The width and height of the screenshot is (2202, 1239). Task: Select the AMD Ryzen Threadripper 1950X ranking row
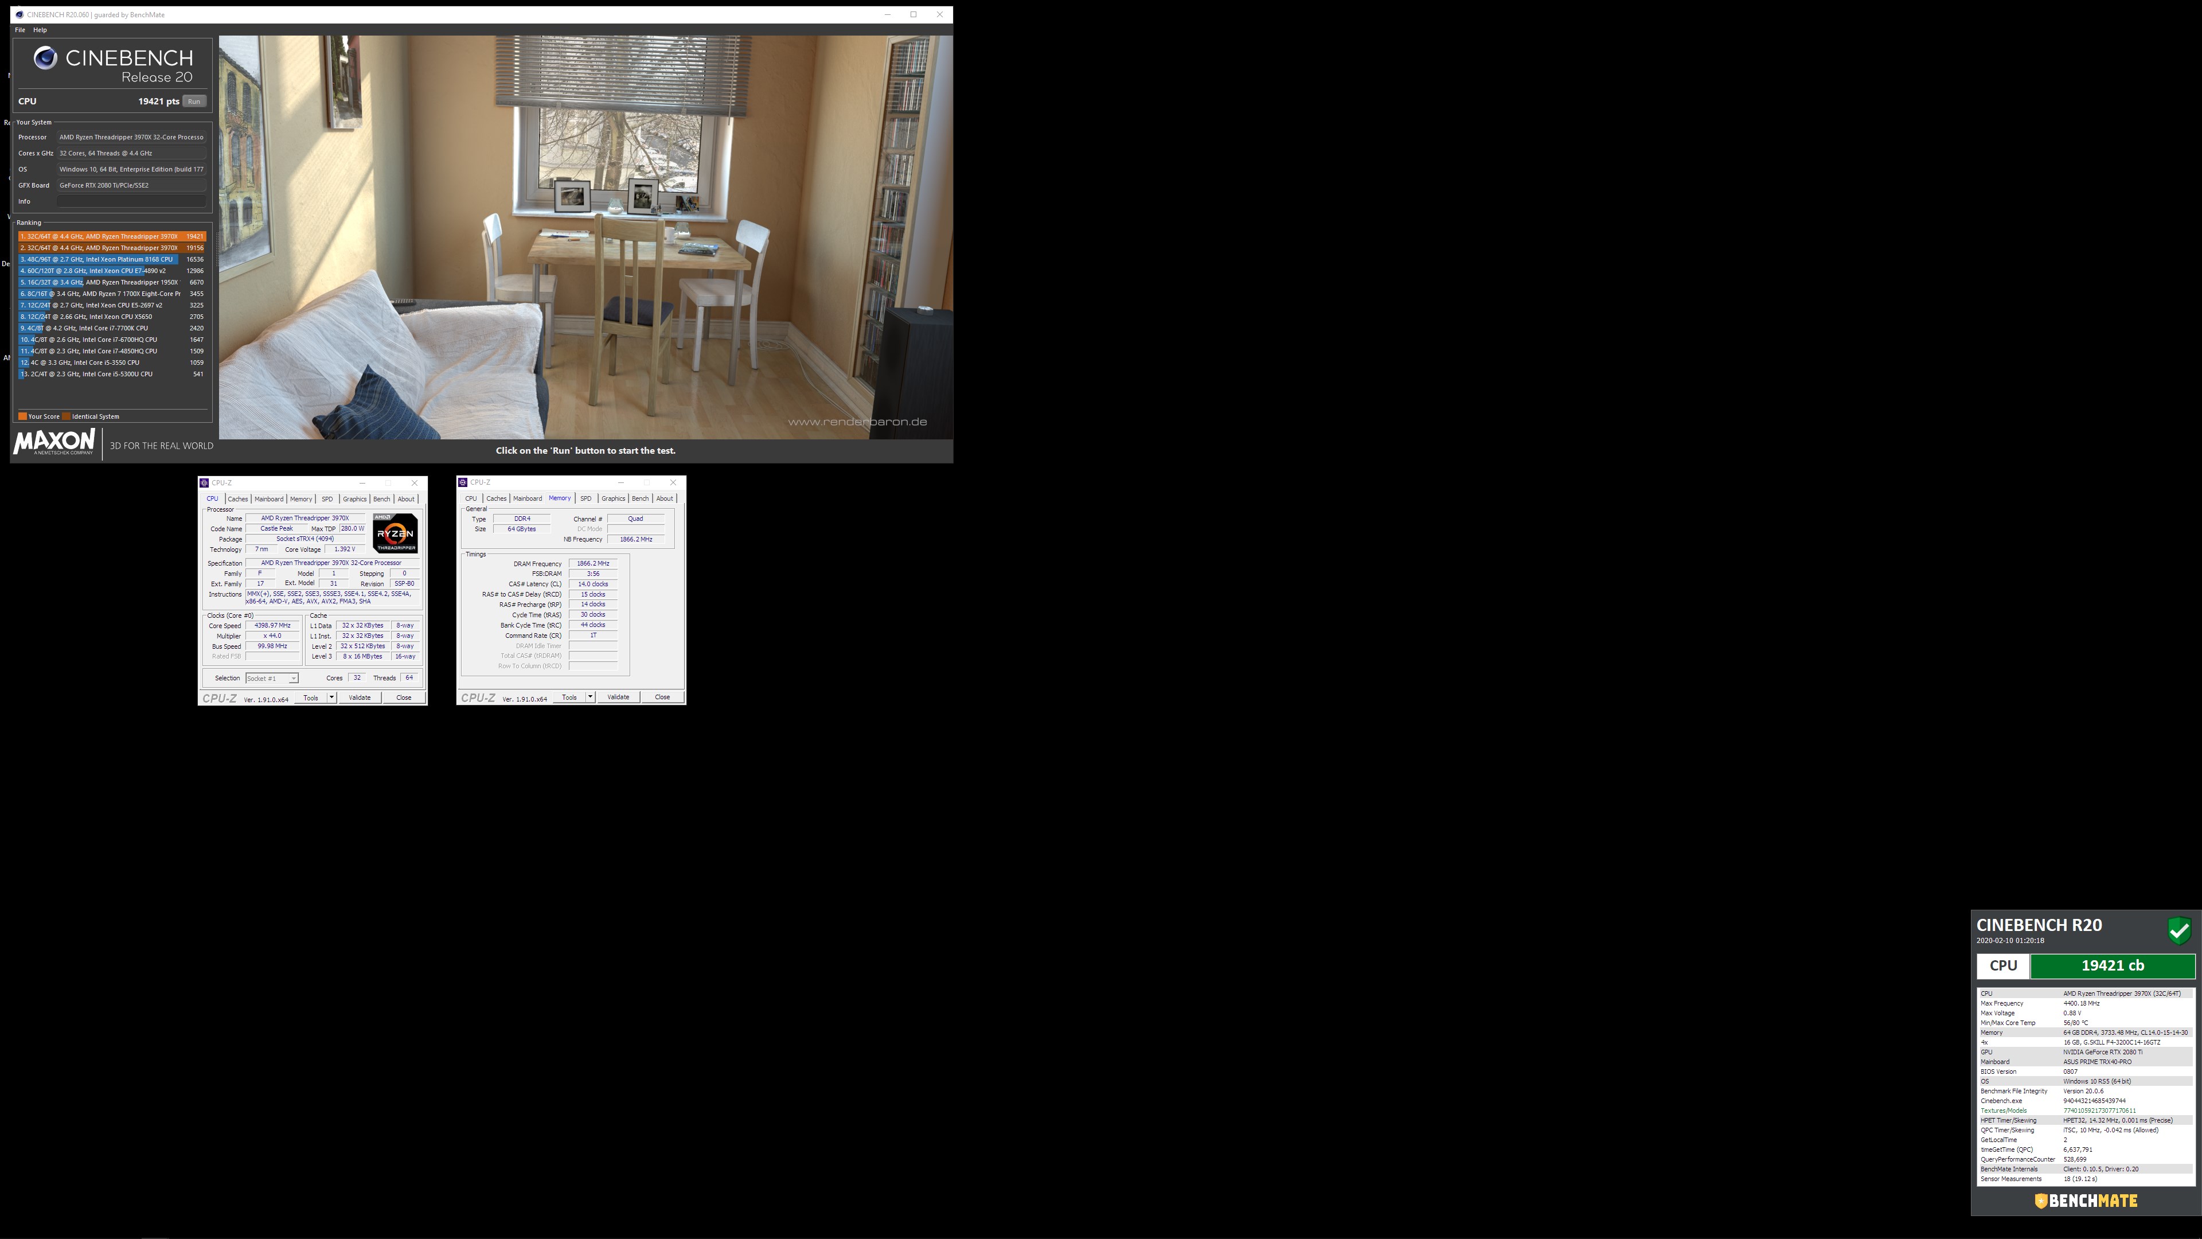click(112, 282)
